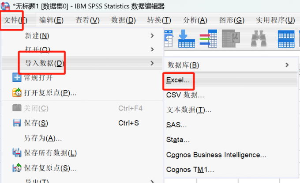Expand the 新建(N) submenu

[82, 36]
